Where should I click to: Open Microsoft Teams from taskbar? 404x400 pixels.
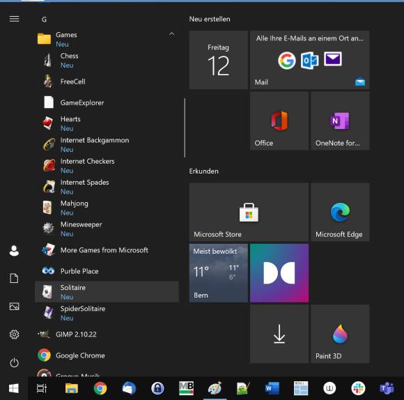pyautogui.click(x=387, y=388)
